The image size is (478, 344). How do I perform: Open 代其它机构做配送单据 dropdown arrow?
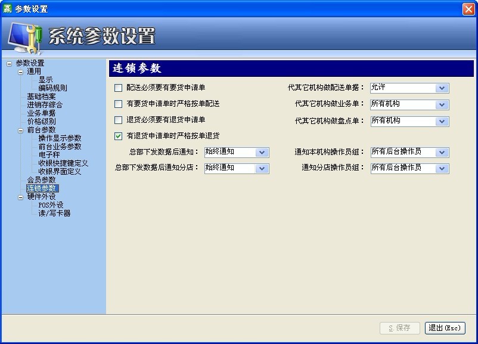pyautogui.click(x=442, y=88)
